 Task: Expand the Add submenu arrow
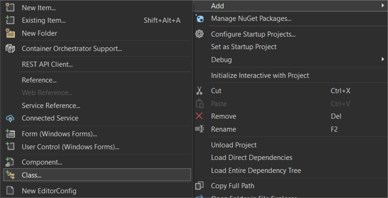[x=382, y=6]
